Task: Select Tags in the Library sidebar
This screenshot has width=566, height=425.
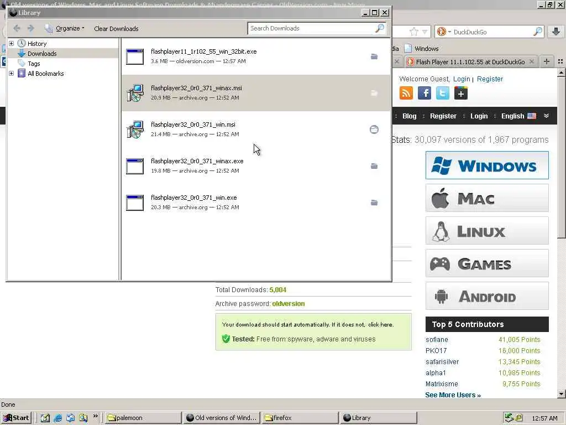Action: (x=34, y=64)
